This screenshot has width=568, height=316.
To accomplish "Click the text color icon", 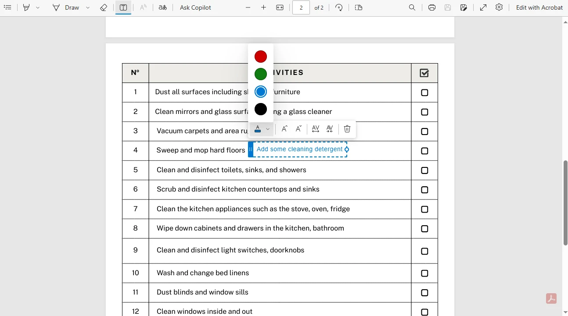I will point(258,129).
